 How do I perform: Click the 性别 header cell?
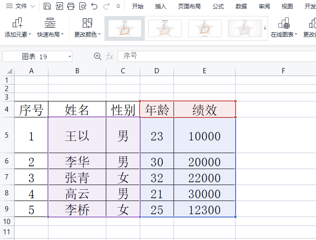[x=123, y=110]
